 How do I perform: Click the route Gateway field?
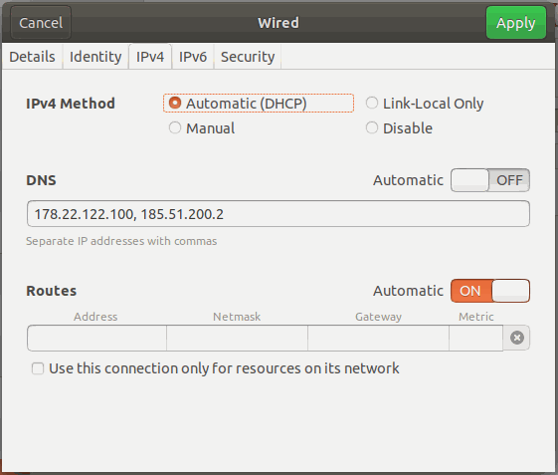pyautogui.click(x=378, y=338)
